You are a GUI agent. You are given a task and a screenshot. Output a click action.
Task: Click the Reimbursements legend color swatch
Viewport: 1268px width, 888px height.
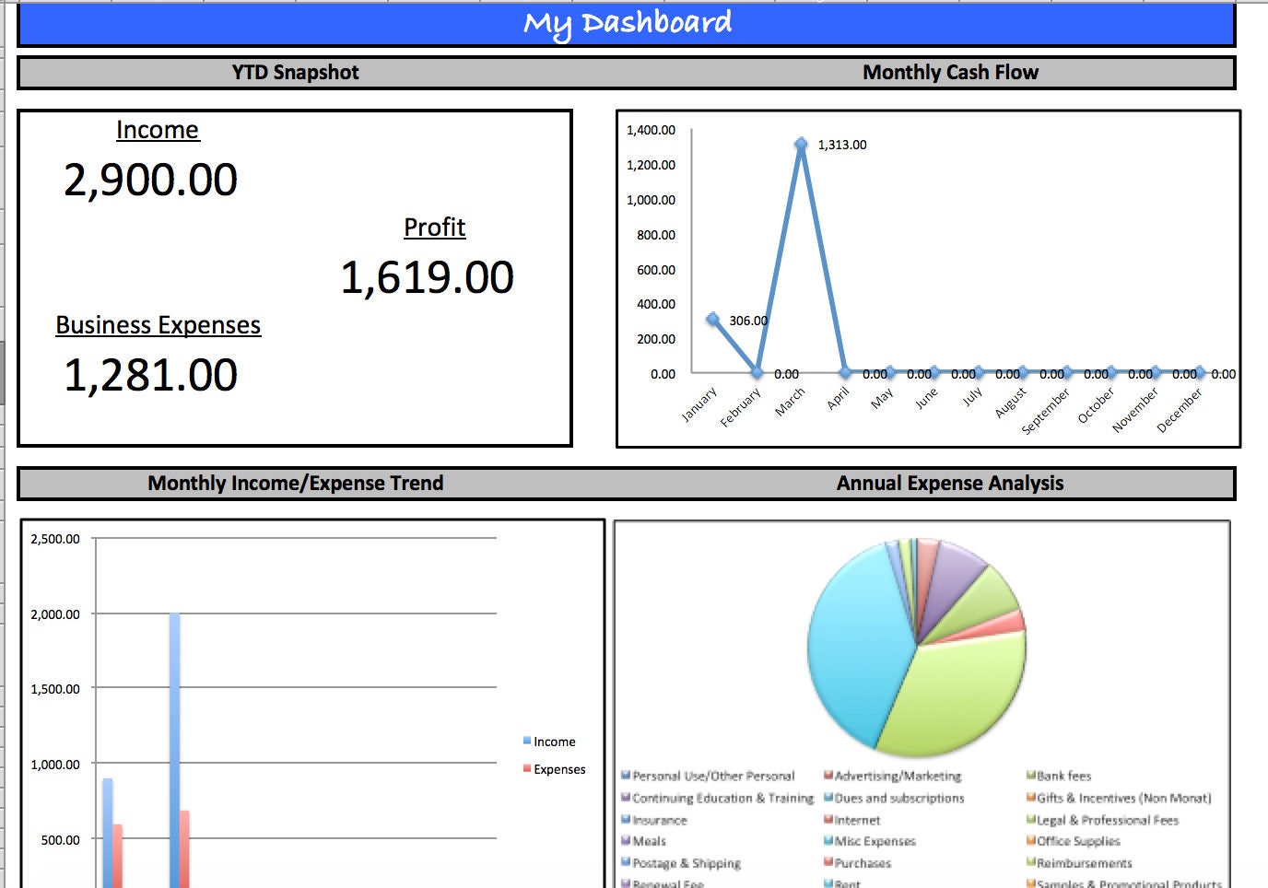coord(1030,863)
